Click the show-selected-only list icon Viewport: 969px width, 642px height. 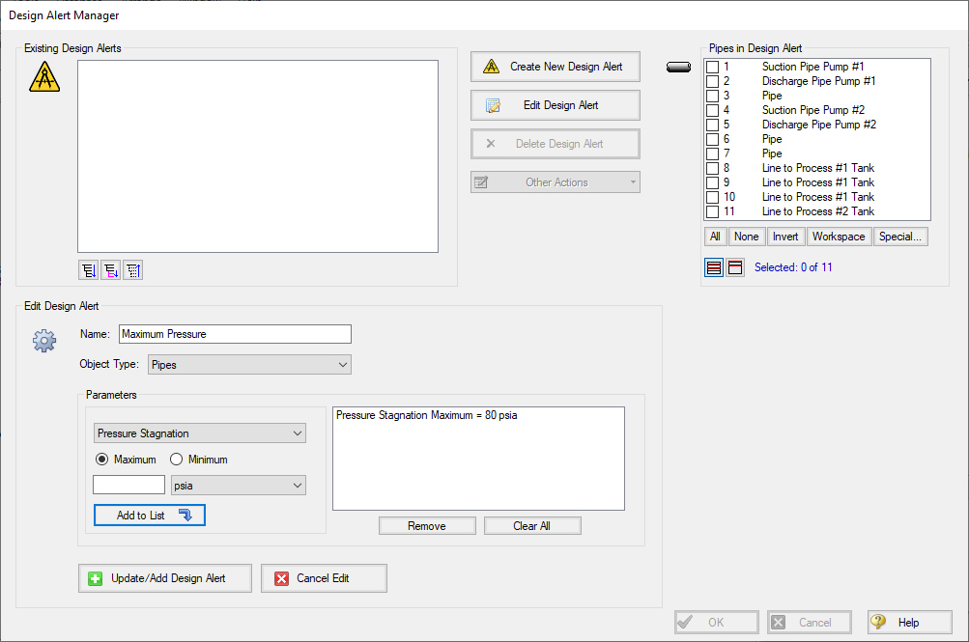734,267
